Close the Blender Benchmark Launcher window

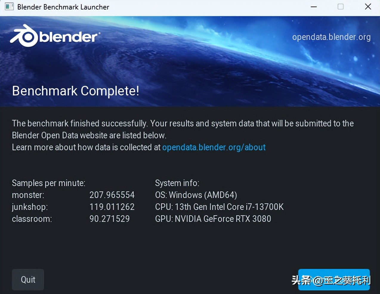pyautogui.click(x=368, y=7)
